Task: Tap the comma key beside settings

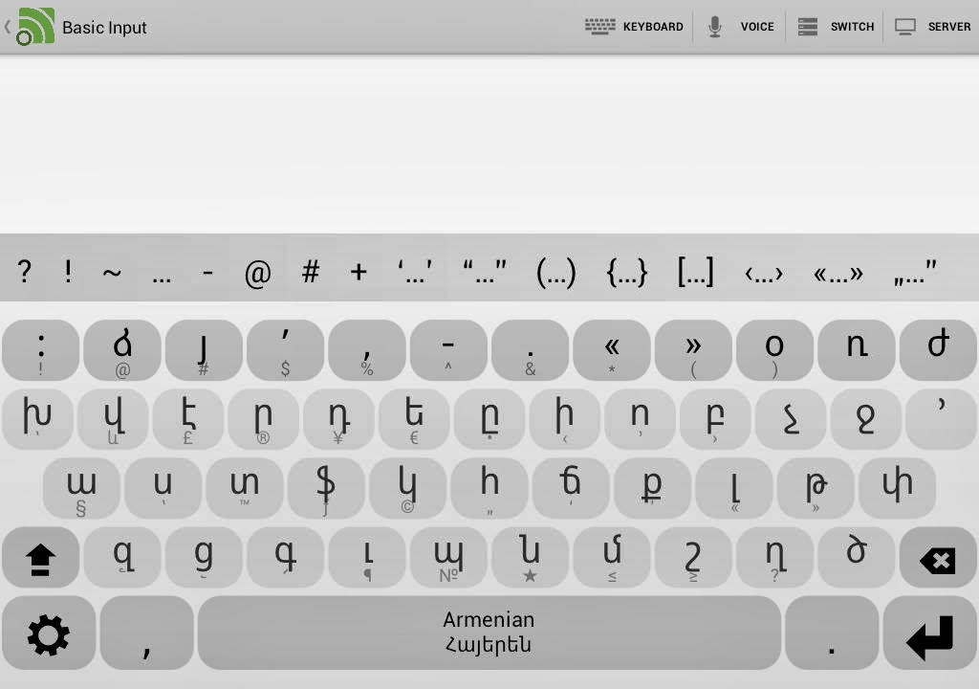Action: click(x=146, y=633)
